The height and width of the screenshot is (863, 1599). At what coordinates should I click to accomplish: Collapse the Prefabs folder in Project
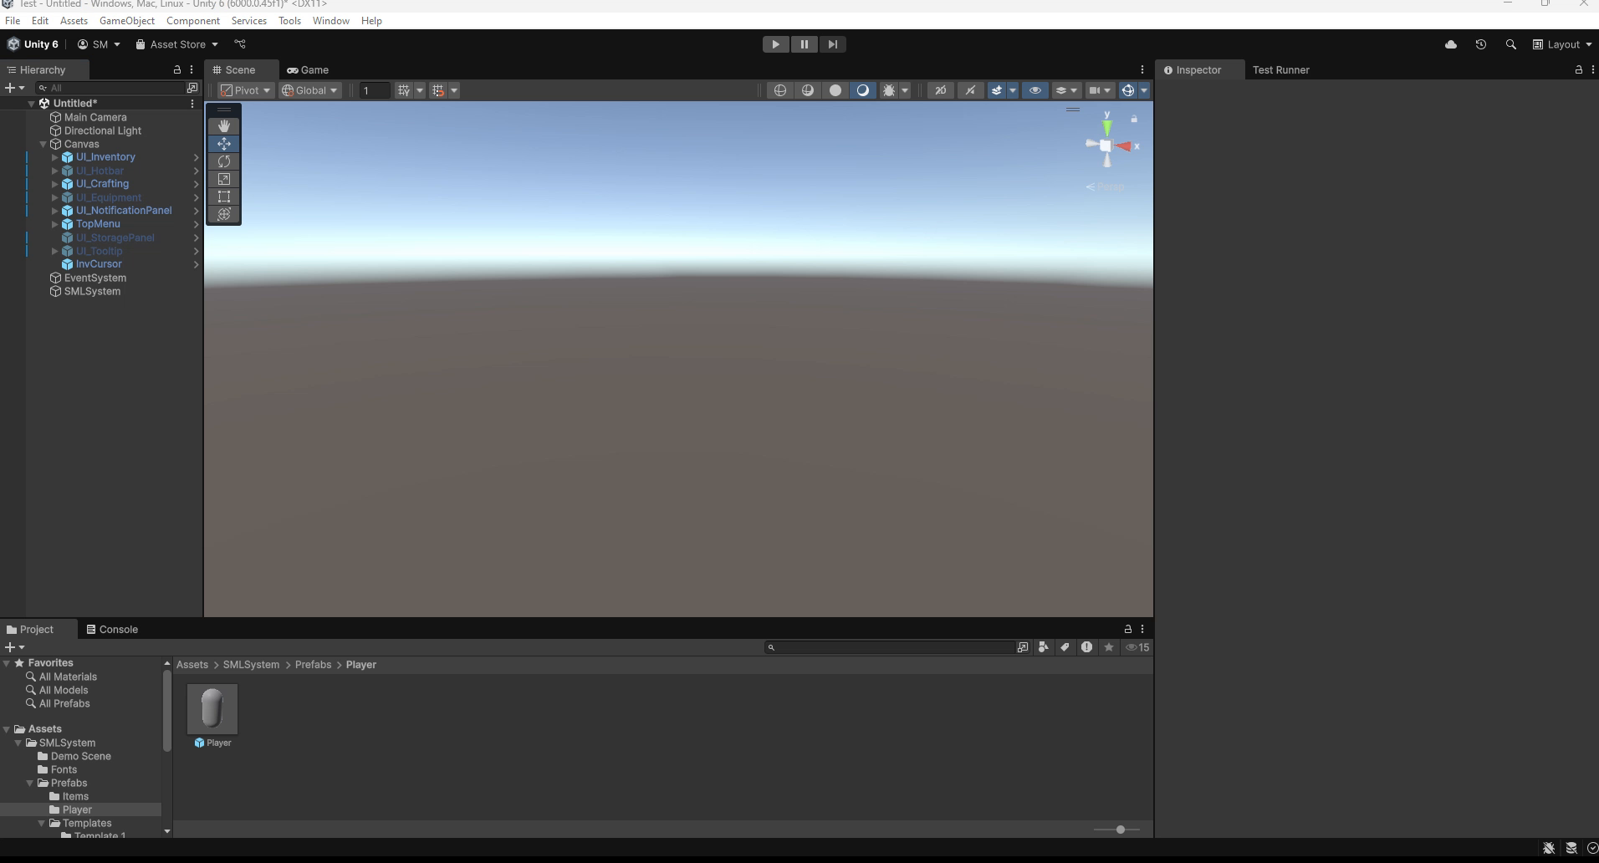30,784
